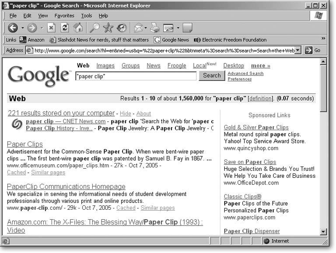Click the Amazon links bar icon

pos(23,40)
